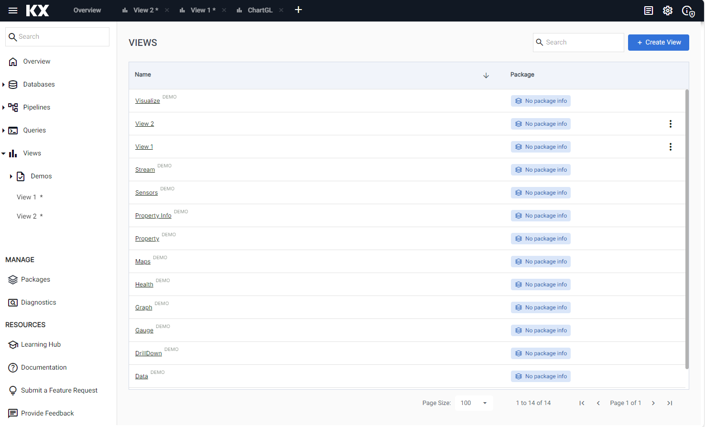
Task: Click the Databases sidebar icon
Action: point(13,85)
